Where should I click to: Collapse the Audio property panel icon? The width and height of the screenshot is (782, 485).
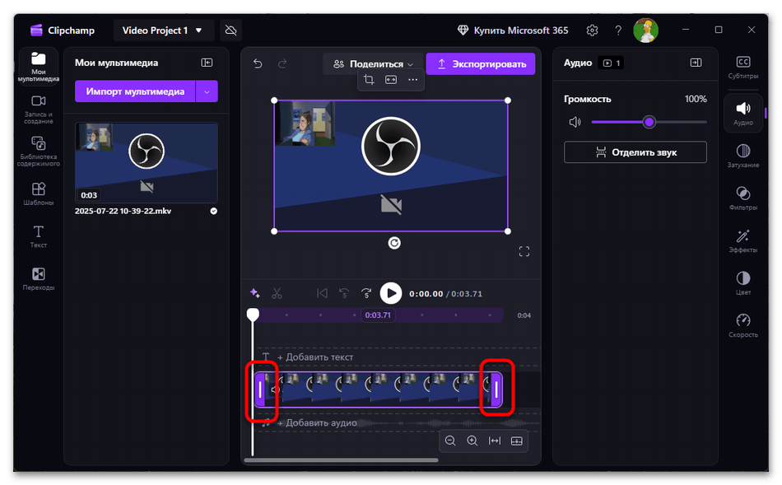pos(696,63)
